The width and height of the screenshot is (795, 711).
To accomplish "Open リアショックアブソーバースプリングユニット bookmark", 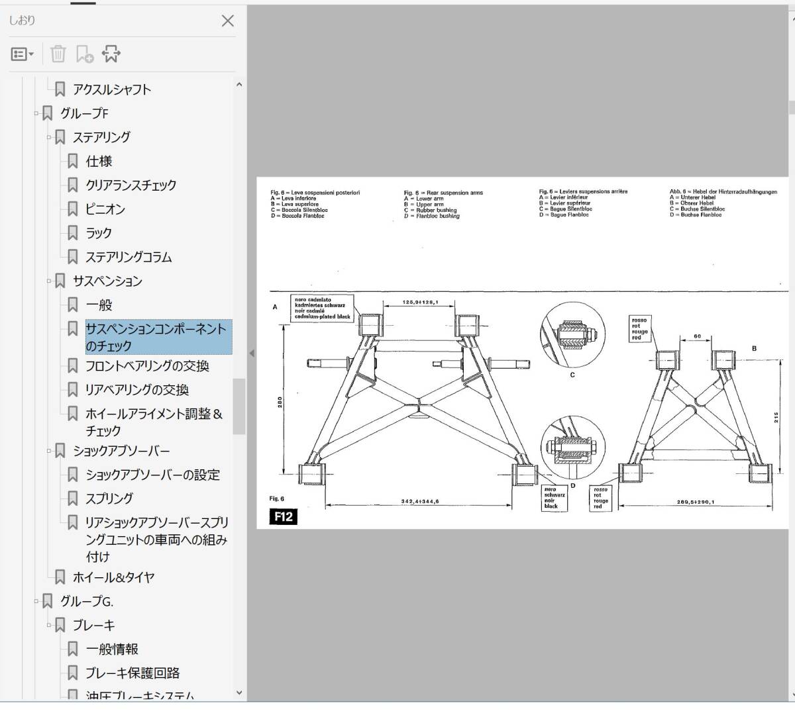I will click(x=156, y=540).
